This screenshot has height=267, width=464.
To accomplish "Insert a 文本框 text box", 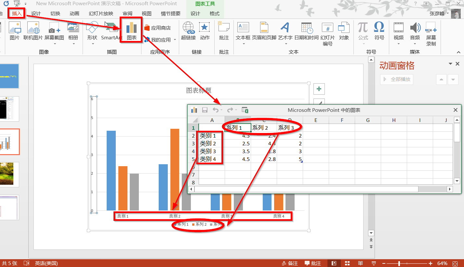I will point(243,33).
